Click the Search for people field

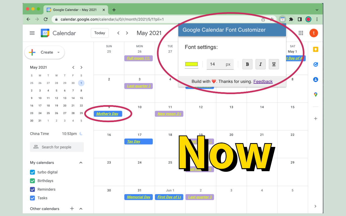57,147
